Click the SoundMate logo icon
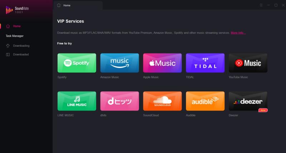286x153 pixels. (9, 10)
